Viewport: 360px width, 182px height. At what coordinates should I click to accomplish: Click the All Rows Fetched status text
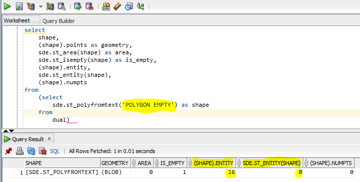[112, 151]
